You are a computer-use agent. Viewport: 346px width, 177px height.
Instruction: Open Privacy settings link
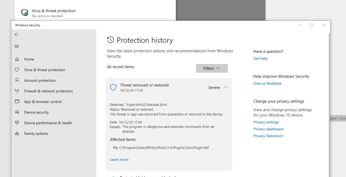[266, 122]
